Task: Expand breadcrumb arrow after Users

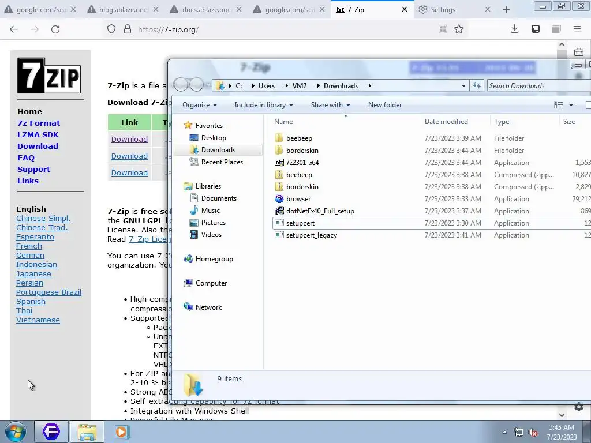Action: [x=286, y=86]
